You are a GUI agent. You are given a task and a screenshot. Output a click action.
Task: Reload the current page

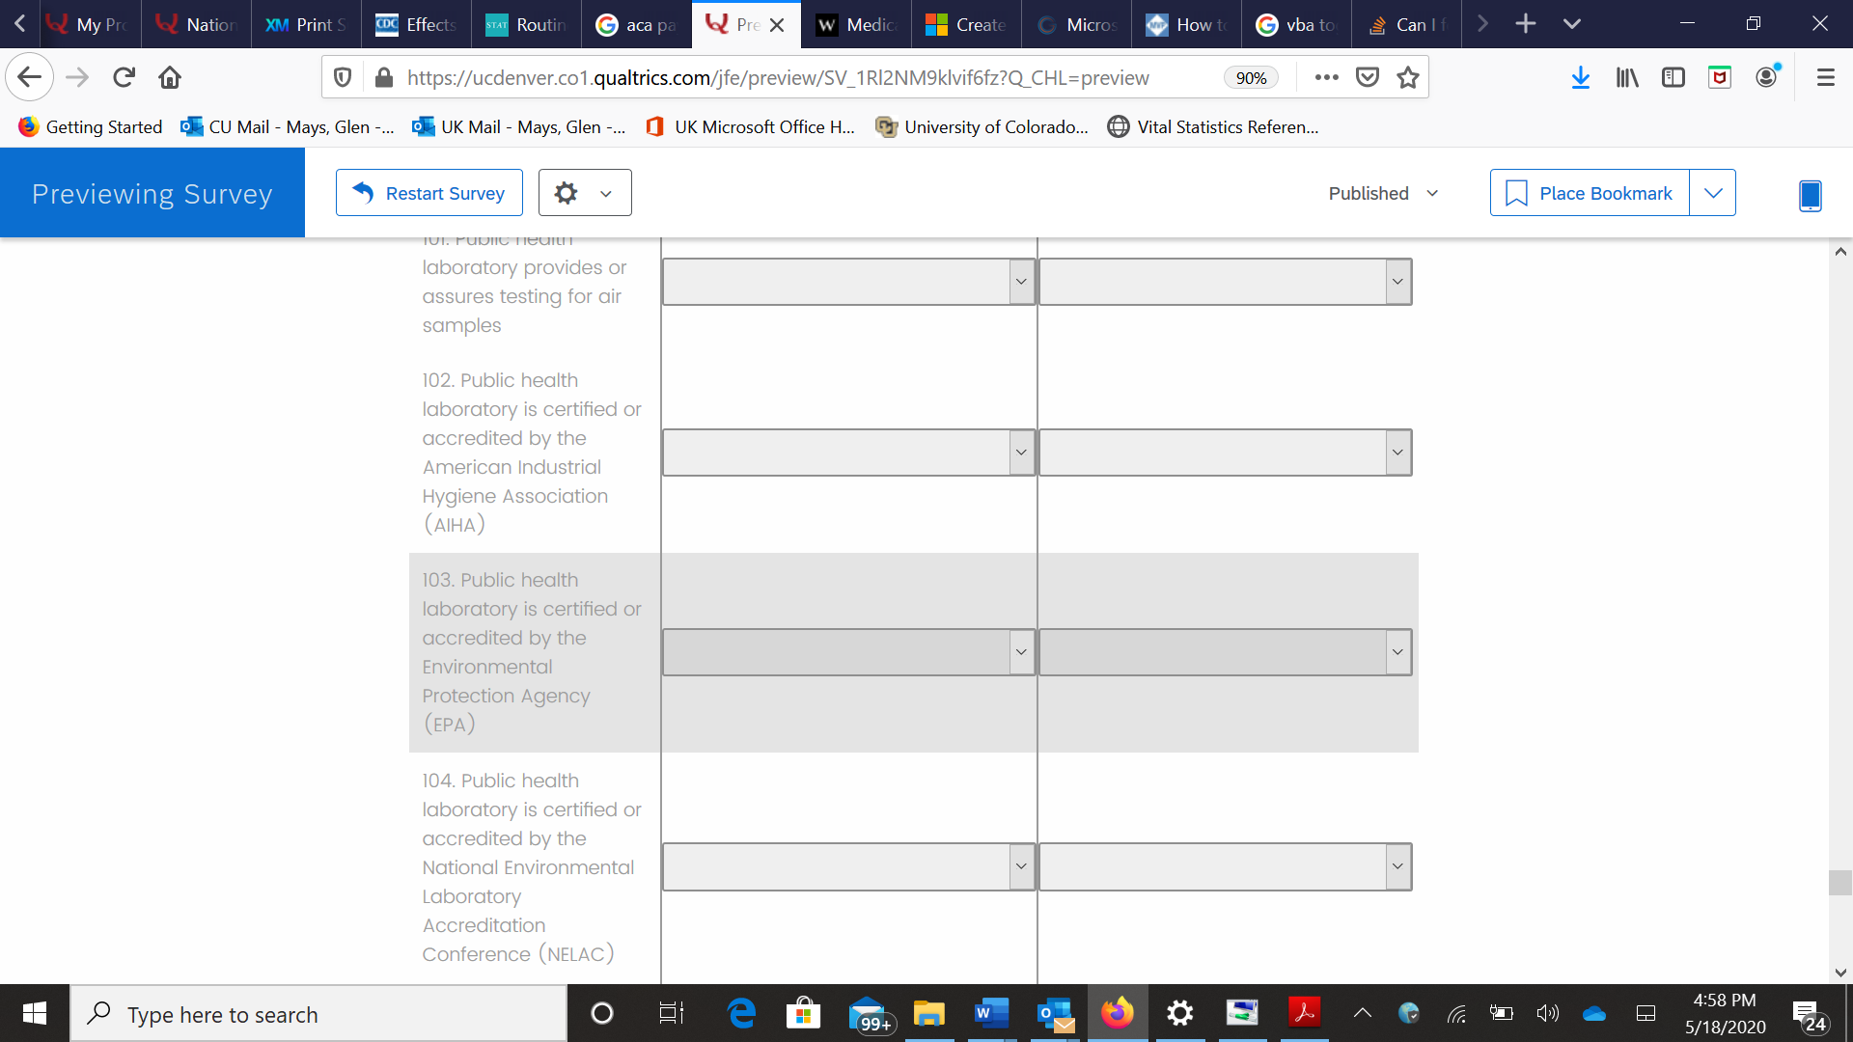coord(124,78)
